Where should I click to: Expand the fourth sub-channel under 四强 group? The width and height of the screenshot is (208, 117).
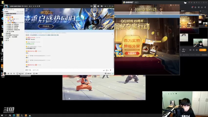(6, 30)
